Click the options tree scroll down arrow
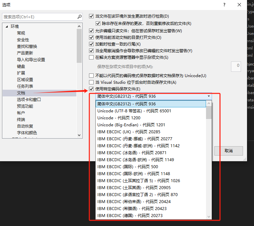 tap(79, 135)
